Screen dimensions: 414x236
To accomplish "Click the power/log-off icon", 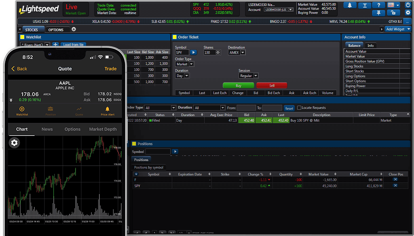I will coord(407,5).
